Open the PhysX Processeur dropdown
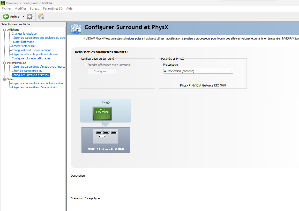The image size is (299, 211). [198, 71]
